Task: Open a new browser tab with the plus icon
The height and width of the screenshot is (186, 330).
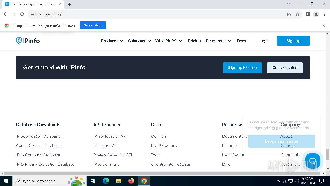Action: click(x=70, y=4)
